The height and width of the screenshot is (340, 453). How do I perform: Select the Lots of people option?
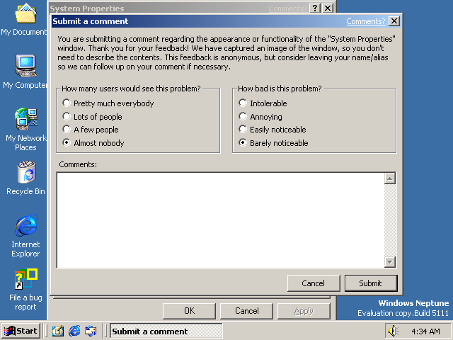(67, 117)
